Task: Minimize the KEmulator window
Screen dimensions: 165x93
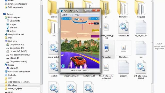Action: pyautogui.click(x=86, y=10)
